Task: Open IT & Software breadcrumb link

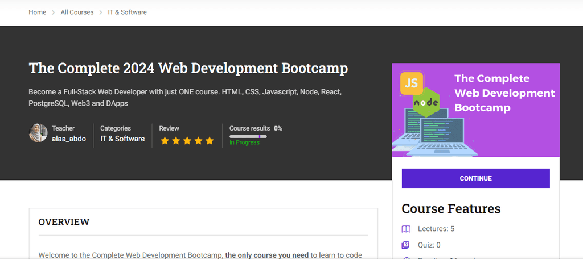Action: (x=127, y=12)
